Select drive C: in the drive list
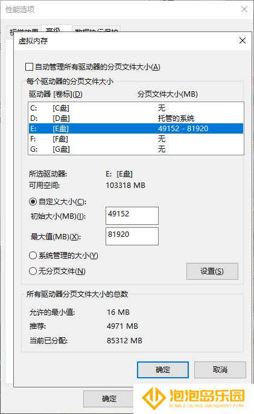 136,108
